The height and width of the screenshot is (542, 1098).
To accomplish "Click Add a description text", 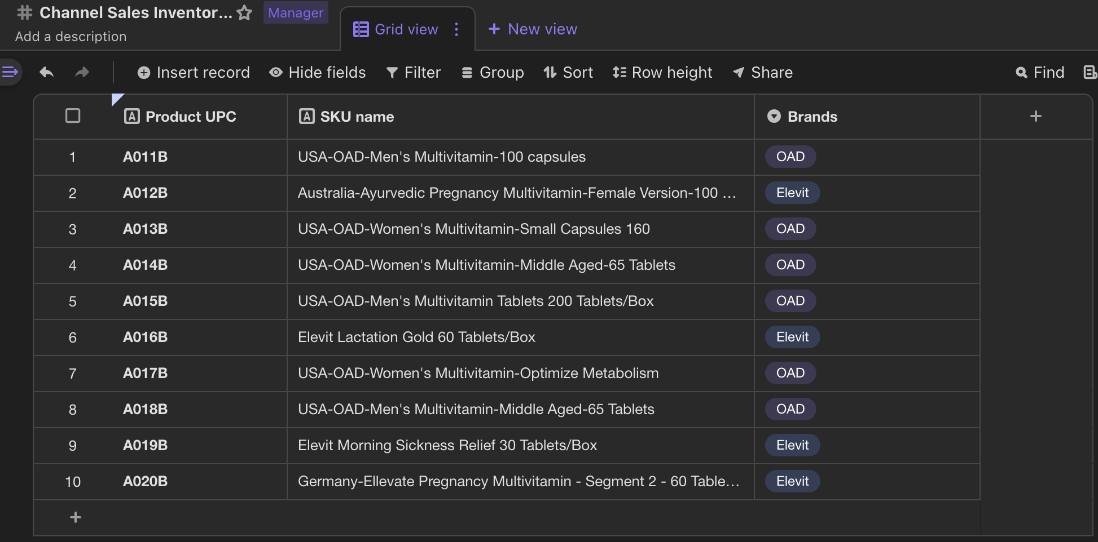I will [x=71, y=37].
